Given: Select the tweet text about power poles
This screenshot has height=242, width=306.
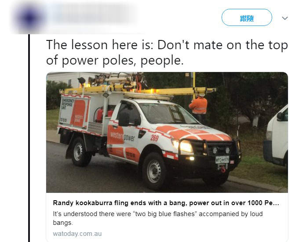Looking at the screenshot, I should pos(167,52).
